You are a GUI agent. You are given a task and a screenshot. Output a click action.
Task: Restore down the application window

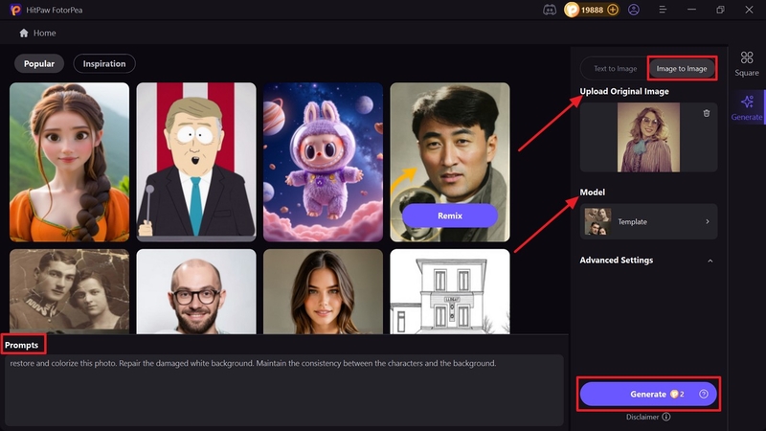pos(720,10)
